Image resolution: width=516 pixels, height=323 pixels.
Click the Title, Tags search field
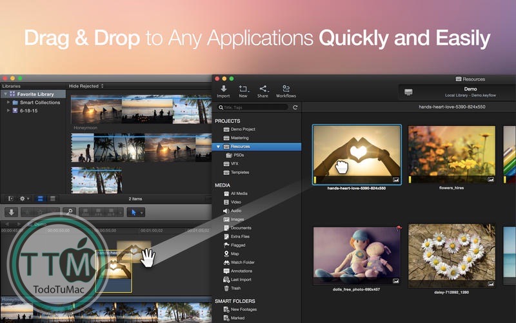coord(253,107)
